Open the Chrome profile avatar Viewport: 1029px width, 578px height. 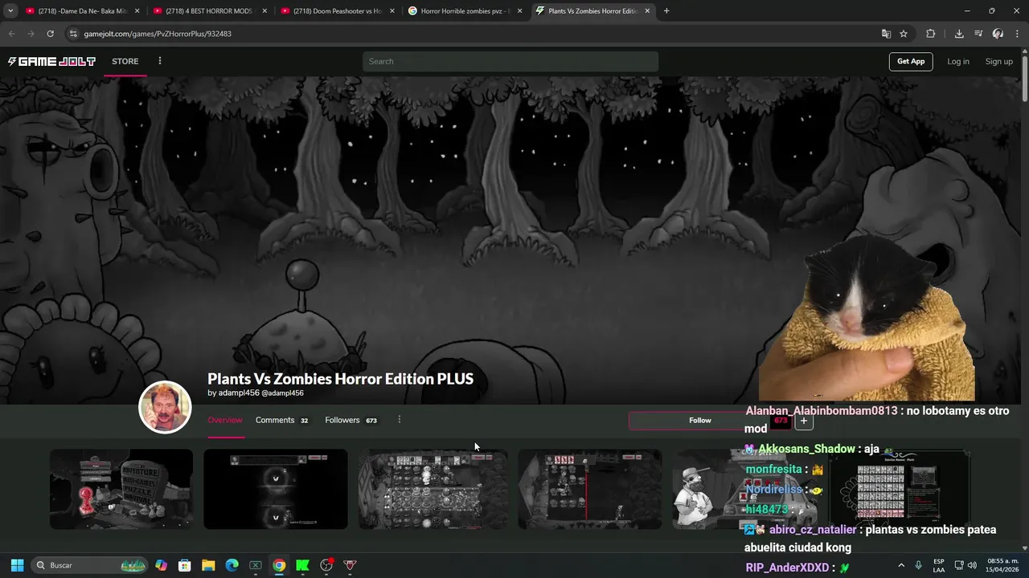998,34
